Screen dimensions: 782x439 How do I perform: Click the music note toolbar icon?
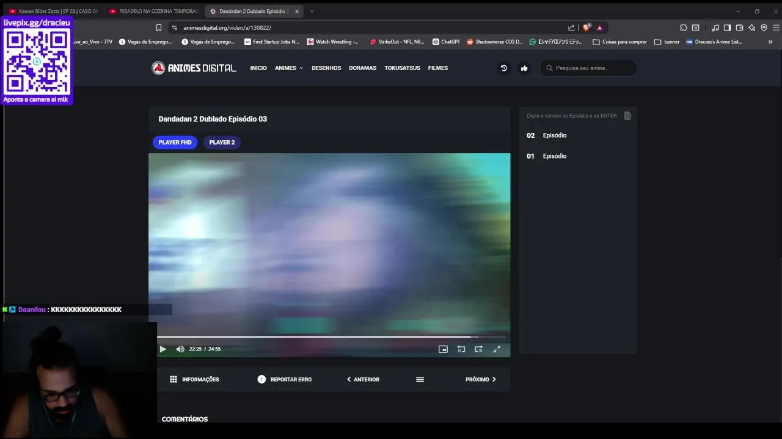(x=715, y=27)
